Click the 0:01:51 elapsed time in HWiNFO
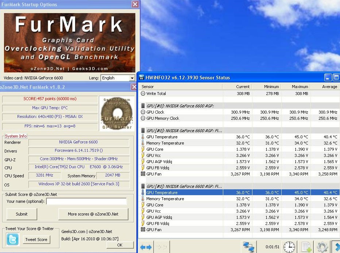 [x=273, y=247]
